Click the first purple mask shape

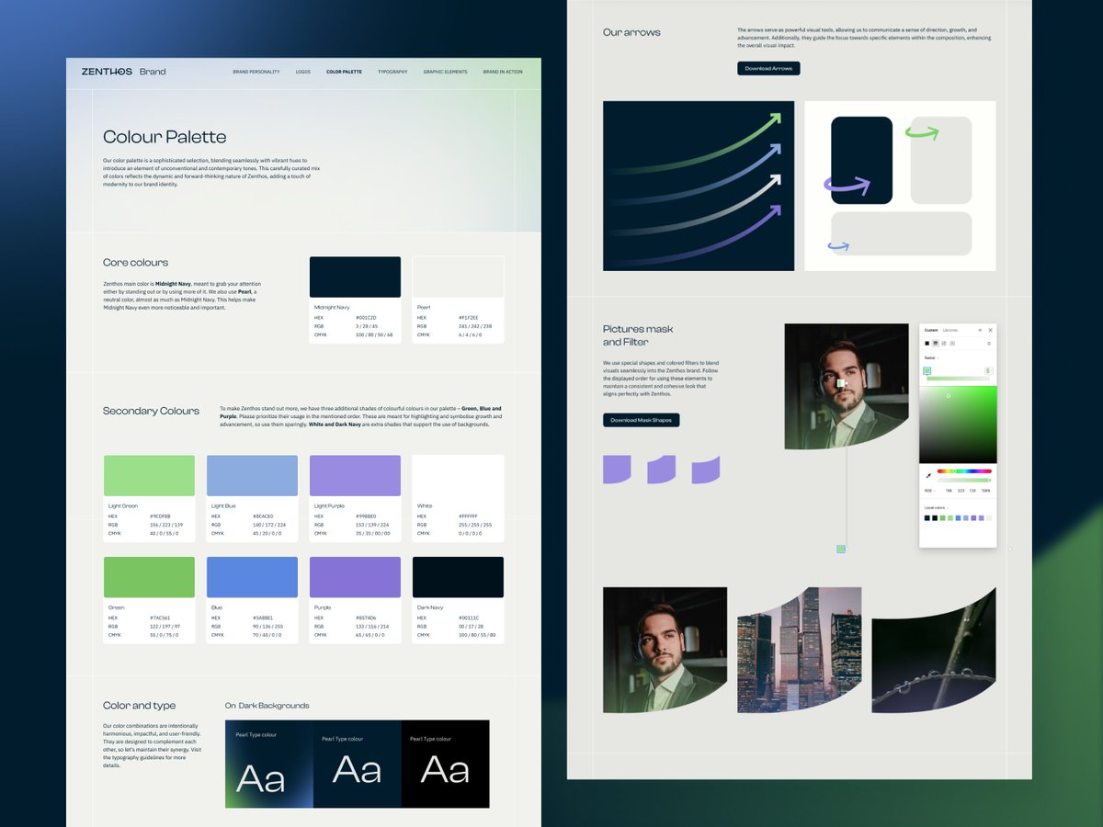617,469
